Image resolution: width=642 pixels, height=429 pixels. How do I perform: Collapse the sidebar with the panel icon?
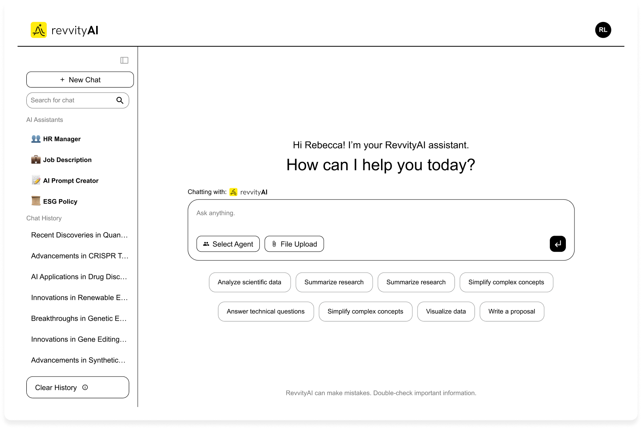[x=124, y=60]
